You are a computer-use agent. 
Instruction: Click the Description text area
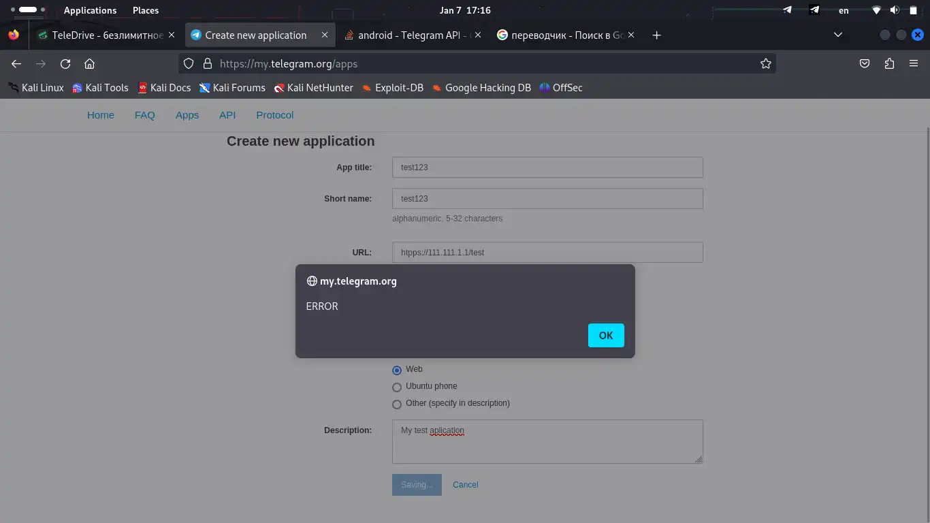pyautogui.click(x=547, y=441)
